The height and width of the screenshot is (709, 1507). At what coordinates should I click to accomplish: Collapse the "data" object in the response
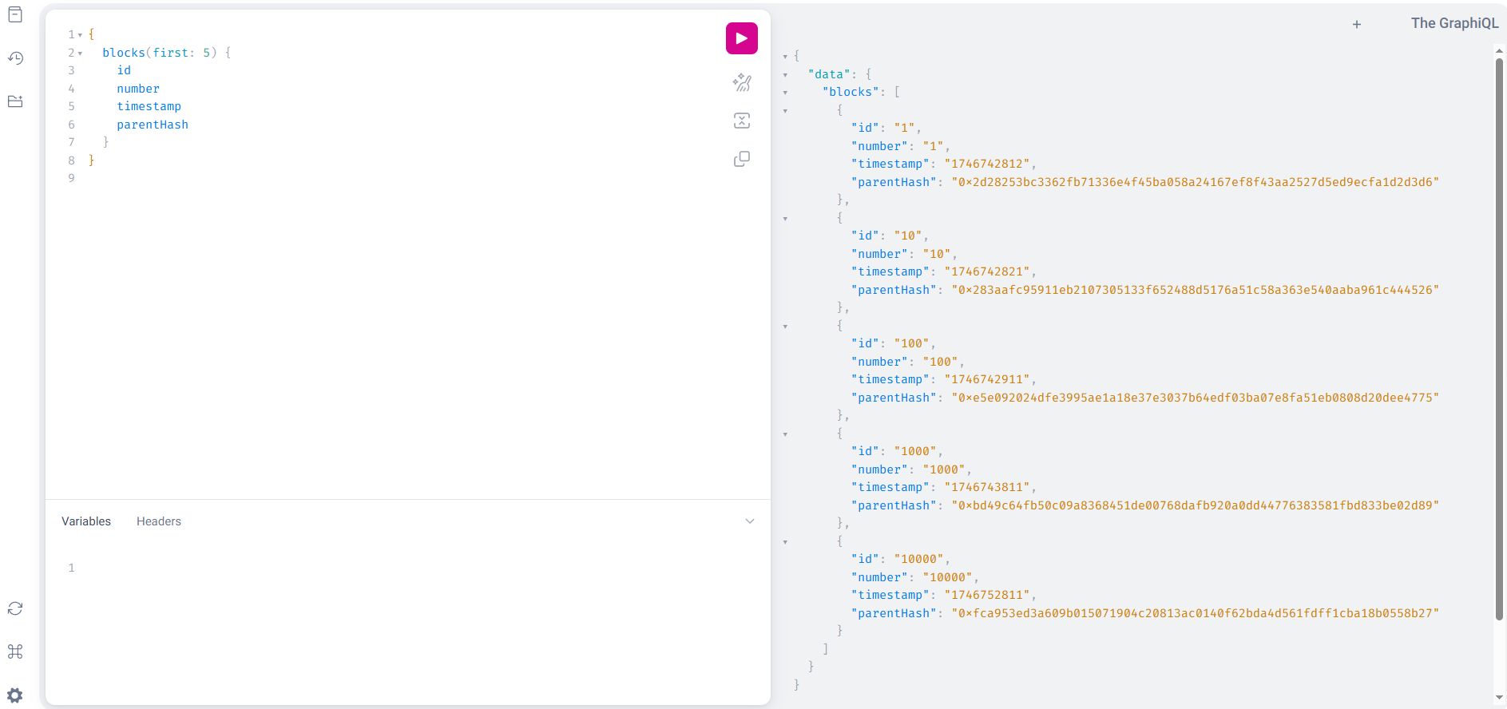786,75
